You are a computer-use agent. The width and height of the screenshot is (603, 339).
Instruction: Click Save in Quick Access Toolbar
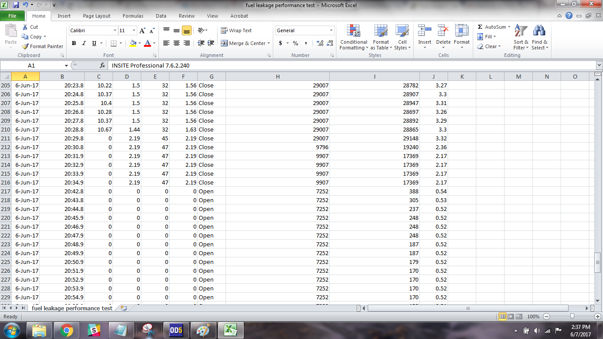[x=16, y=5]
